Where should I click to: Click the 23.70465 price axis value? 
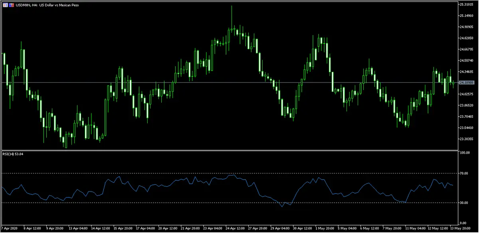point(466,116)
